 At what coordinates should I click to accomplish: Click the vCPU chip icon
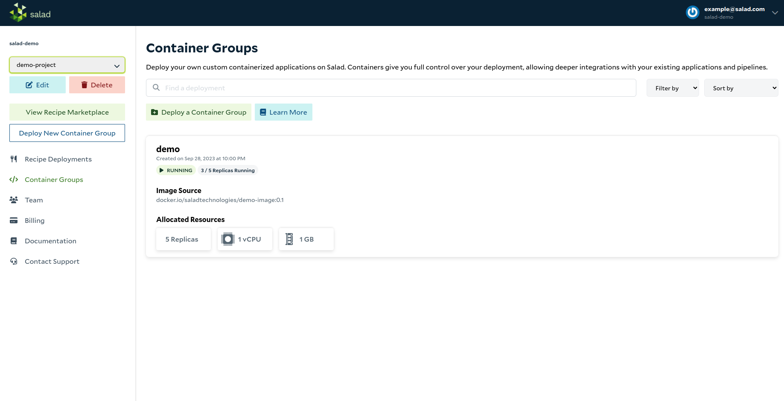coord(228,239)
